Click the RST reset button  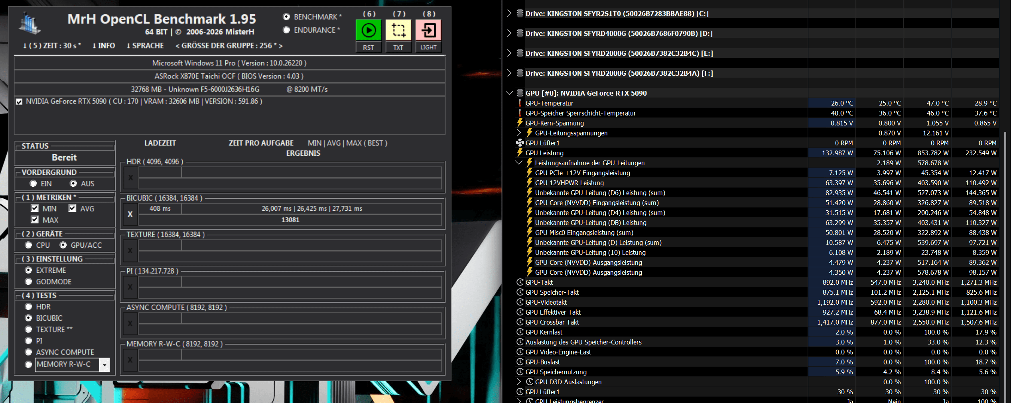(369, 47)
